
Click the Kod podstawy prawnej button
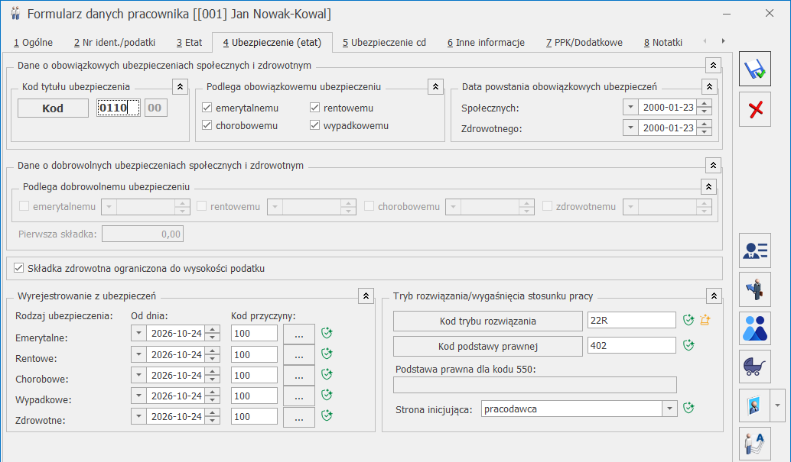(x=488, y=346)
